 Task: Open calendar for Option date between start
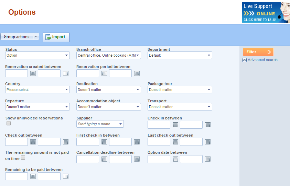[175, 159]
